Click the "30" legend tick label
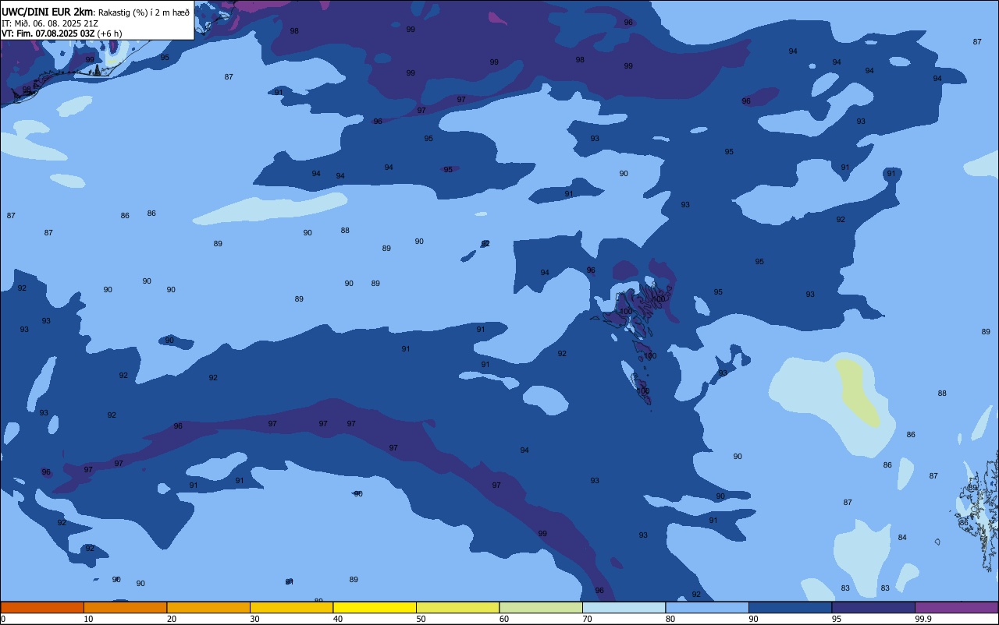999x625 pixels. [x=254, y=619]
